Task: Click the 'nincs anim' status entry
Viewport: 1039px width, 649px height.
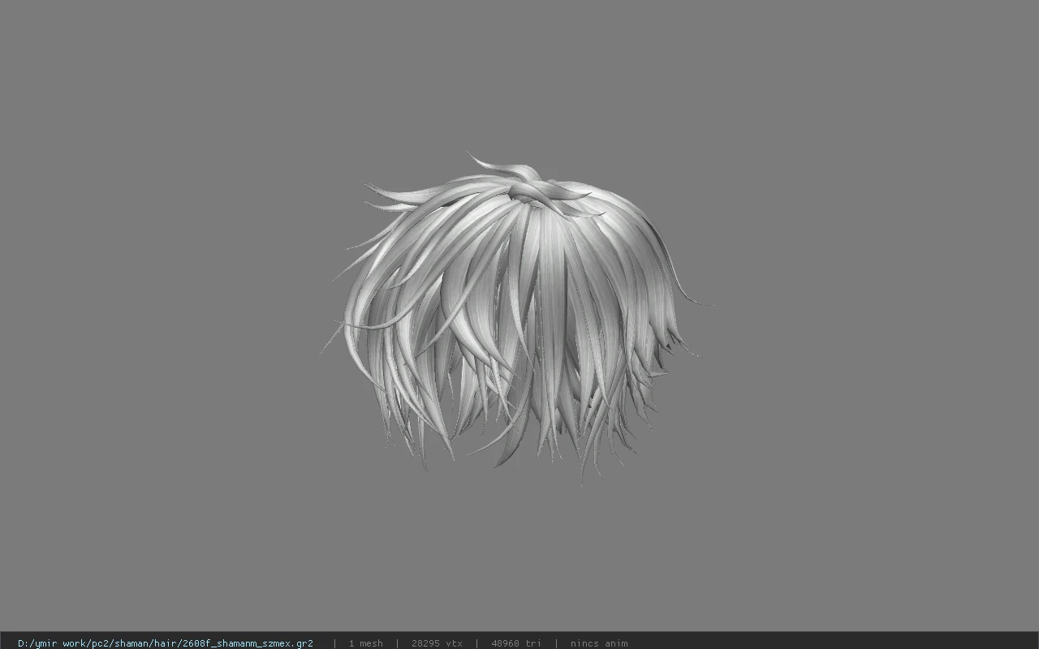Action: [599, 643]
